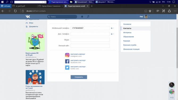The width and height of the screenshot is (178, 100).
Task: Open настроить импорт link for instagram.com
Action: click(78, 54)
